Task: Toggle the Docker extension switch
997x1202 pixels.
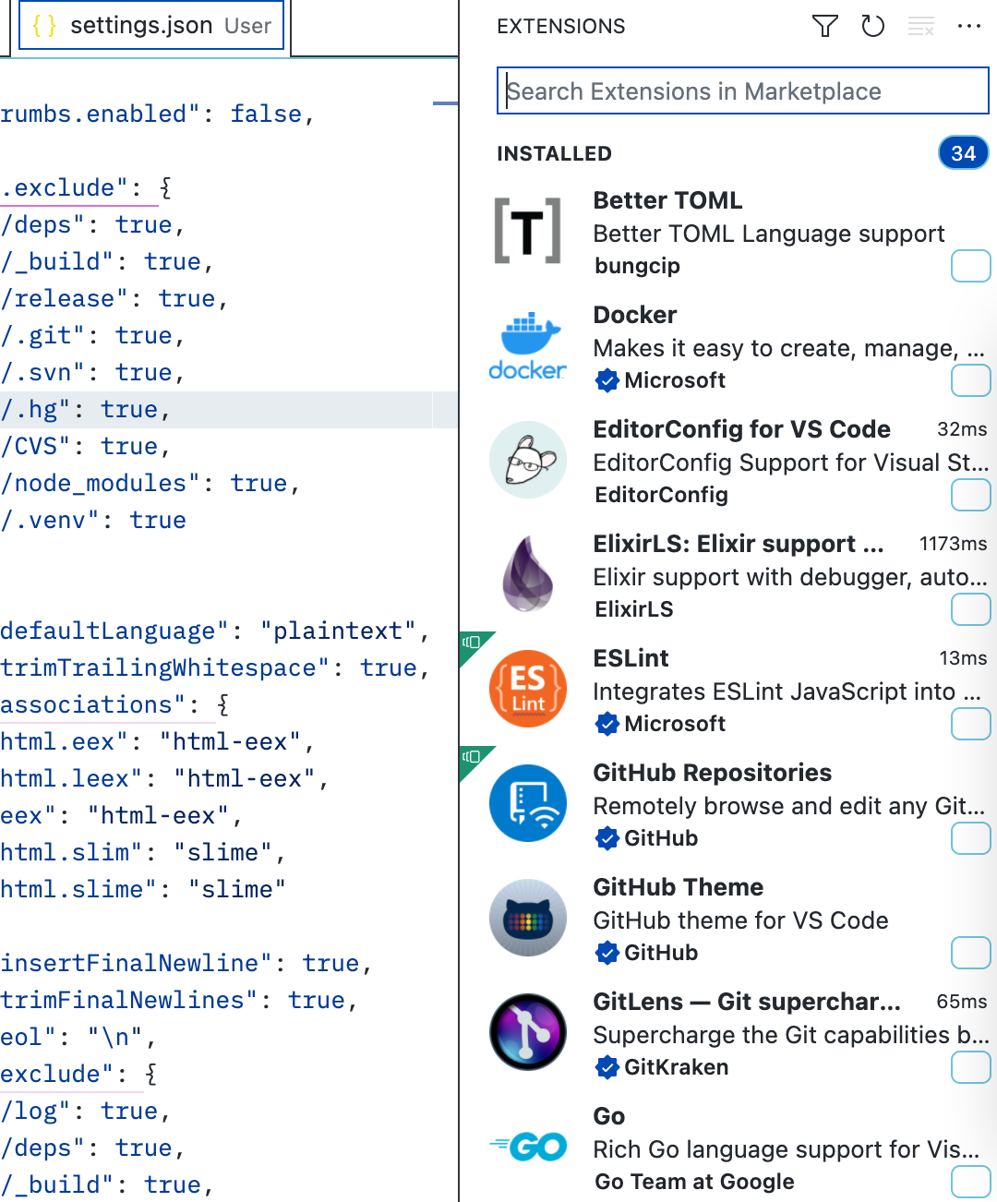Action: point(970,380)
